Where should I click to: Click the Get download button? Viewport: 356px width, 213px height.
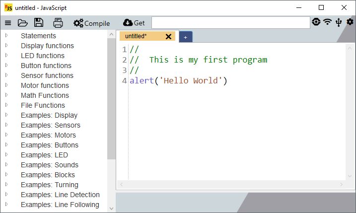pyautogui.click(x=134, y=23)
